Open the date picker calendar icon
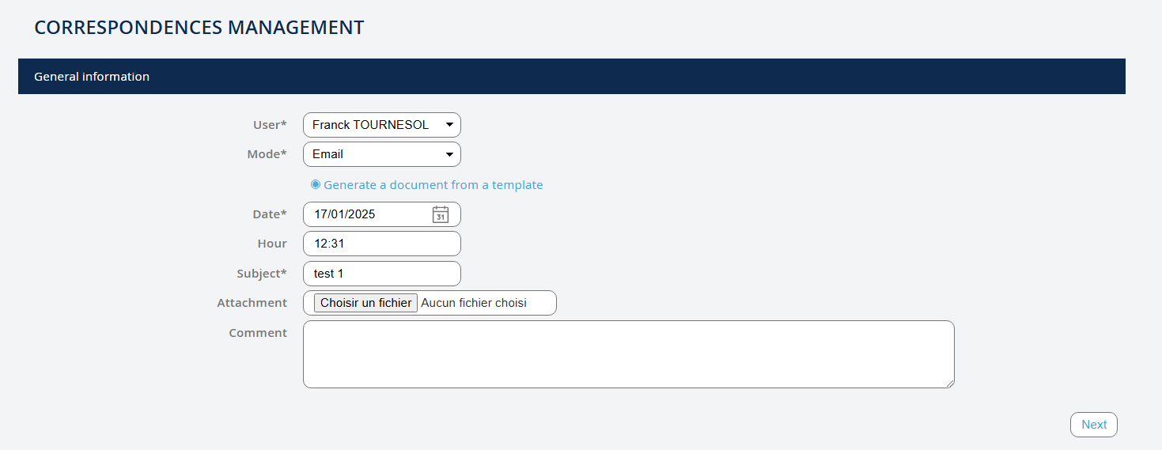This screenshot has height=450, width=1162. point(441,214)
